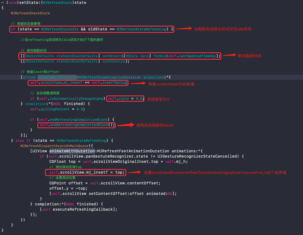Viewport: 303px width, 235px height.
Task: Click the "CGPoint offset" declaration
Action: pyautogui.click(x=66, y=183)
